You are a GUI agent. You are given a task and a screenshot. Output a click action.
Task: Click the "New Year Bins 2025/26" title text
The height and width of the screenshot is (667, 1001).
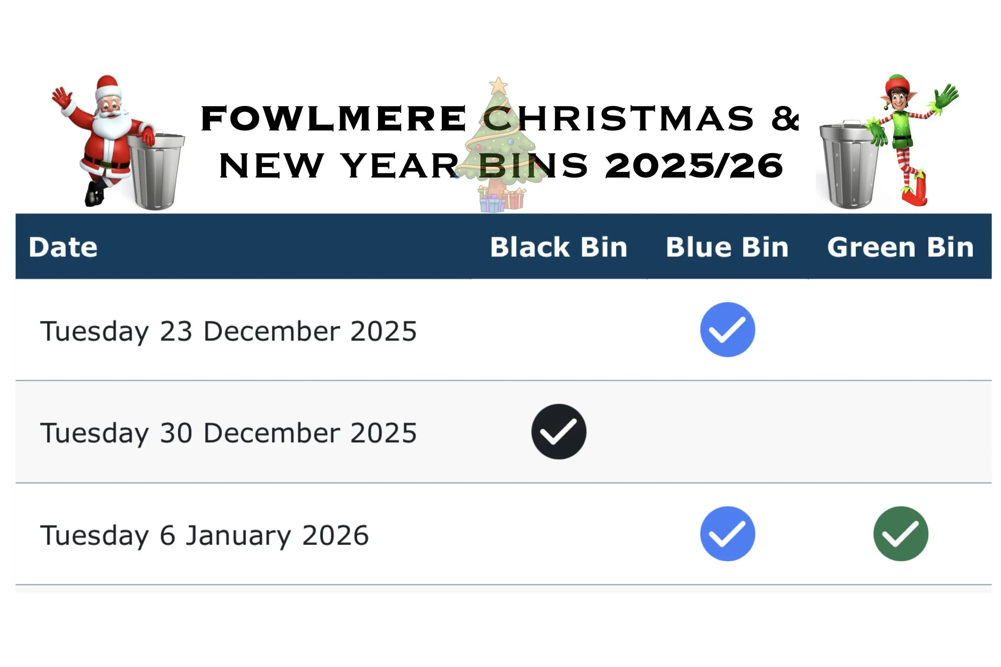click(500, 166)
